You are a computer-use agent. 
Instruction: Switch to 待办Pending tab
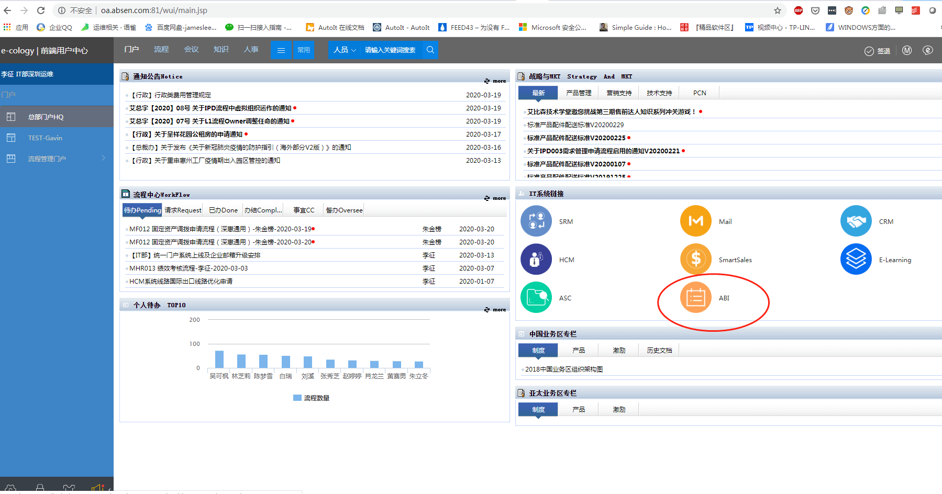(x=142, y=210)
